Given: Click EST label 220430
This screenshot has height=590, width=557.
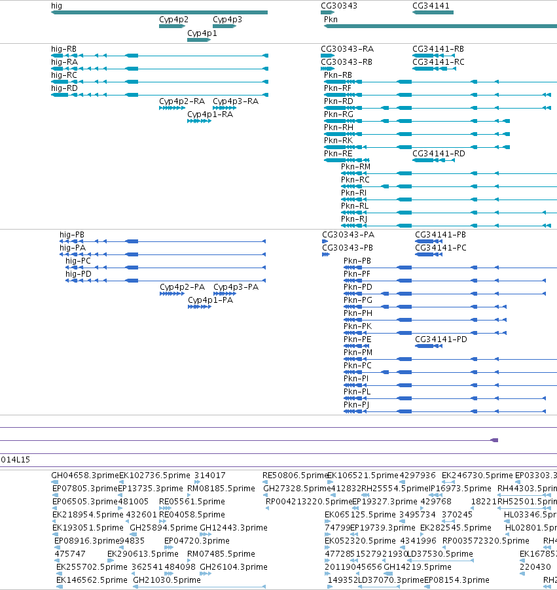Looking at the screenshot, I should point(535,567).
